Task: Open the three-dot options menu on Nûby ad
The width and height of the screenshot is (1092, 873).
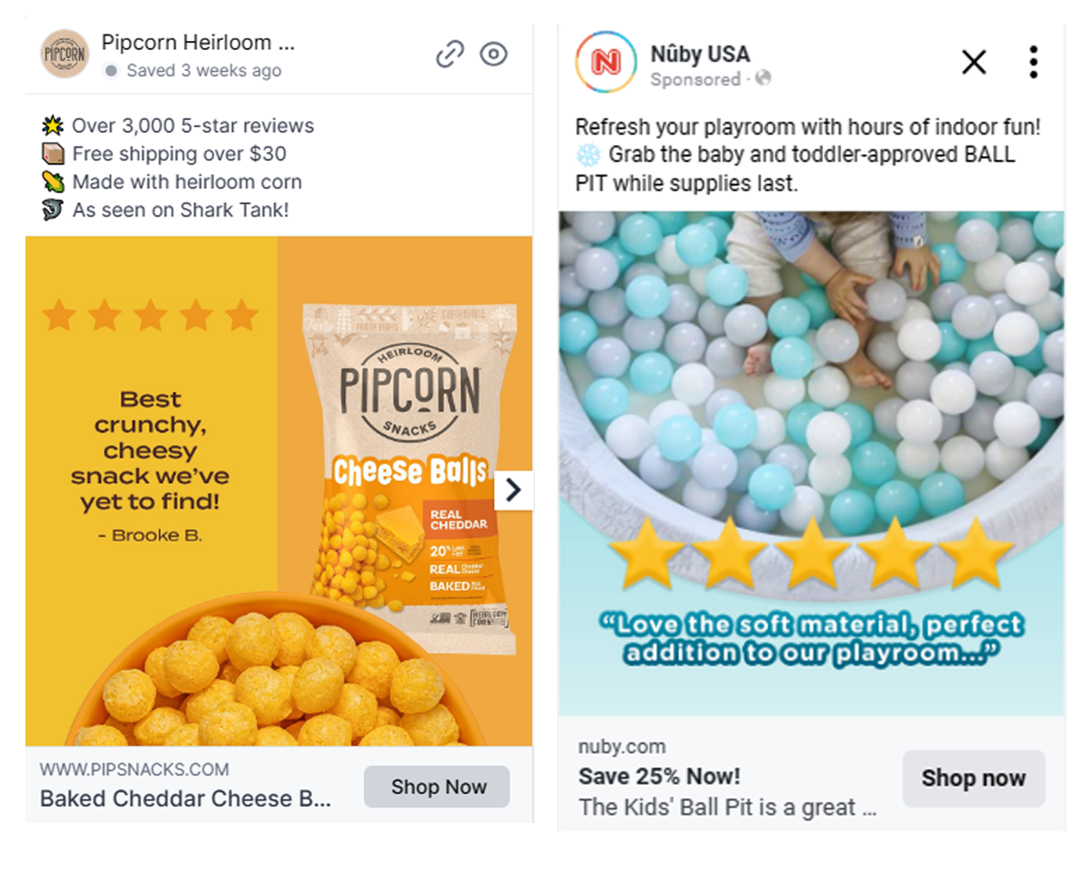Action: [1033, 62]
